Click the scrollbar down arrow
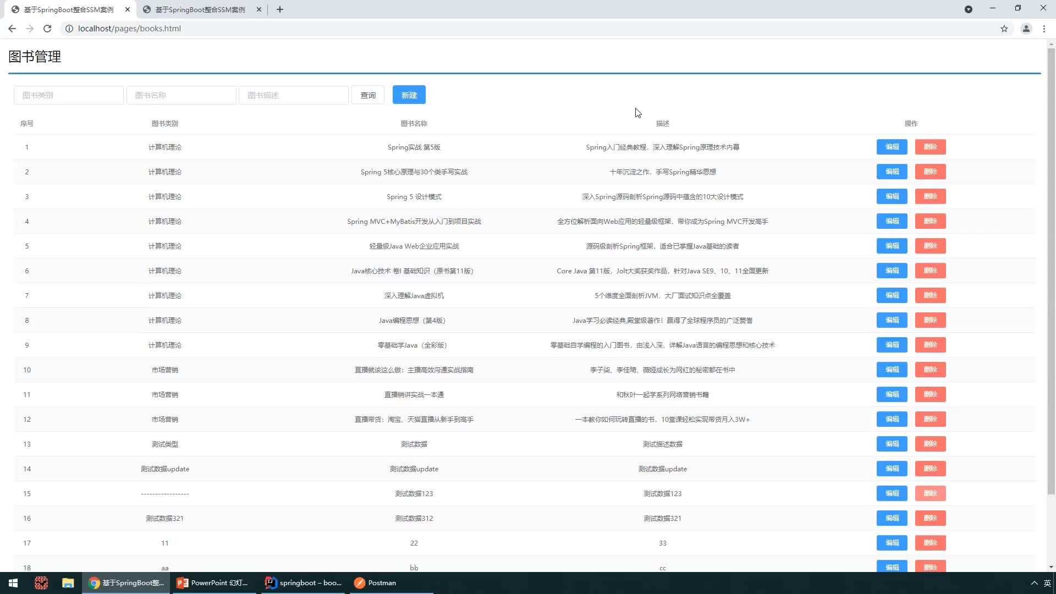This screenshot has height=594, width=1056. (1051, 567)
